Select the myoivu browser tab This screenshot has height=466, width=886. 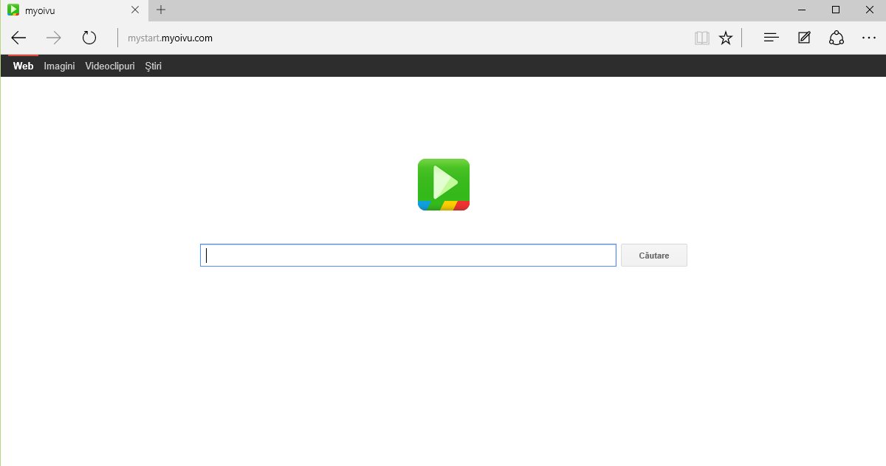[74, 10]
